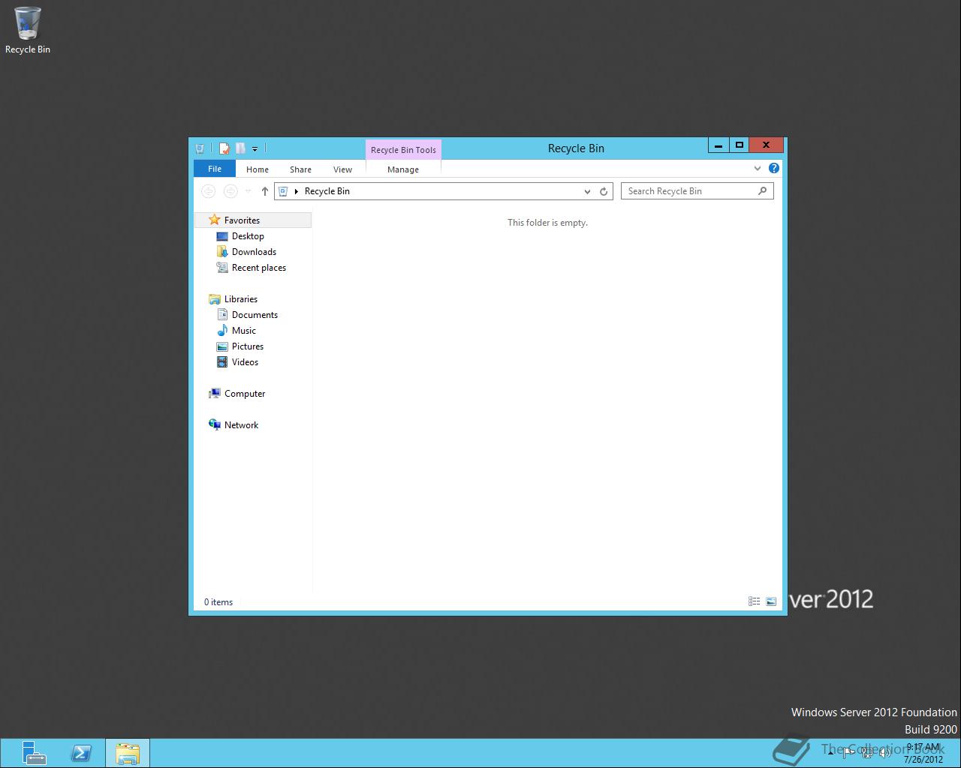This screenshot has width=961, height=768.
Task: Open Help with the blue question mark icon
Action: [773, 168]
